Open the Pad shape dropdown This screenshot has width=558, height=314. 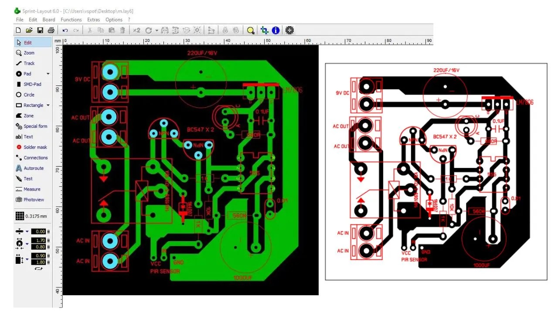(x=48, y=74)
